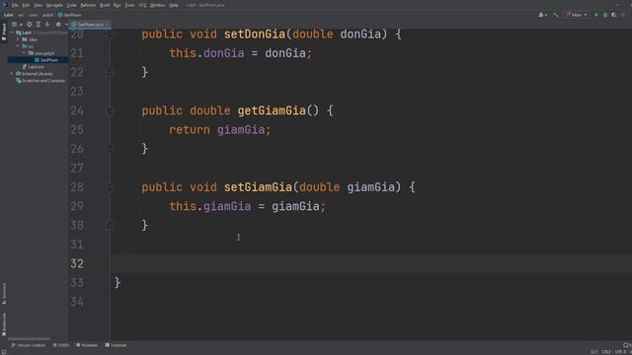Open the File menu
The height and width of the screenshot is (355, 632).
pyautogui.click(x=15, y=5)
